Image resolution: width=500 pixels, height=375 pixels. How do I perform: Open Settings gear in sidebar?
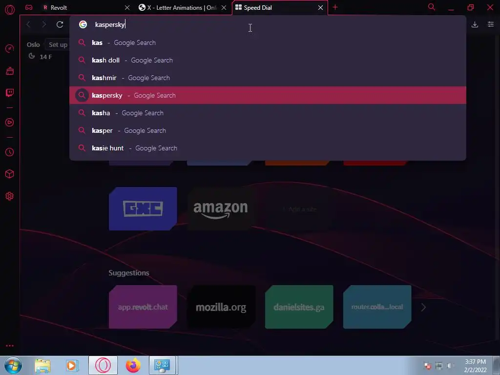[x=10, y=196]
